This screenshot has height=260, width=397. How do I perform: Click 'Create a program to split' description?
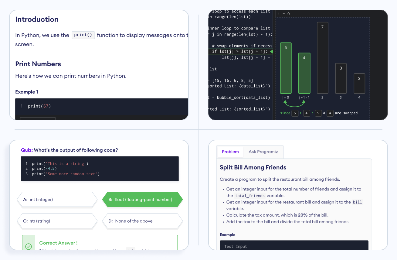(280, 179)
